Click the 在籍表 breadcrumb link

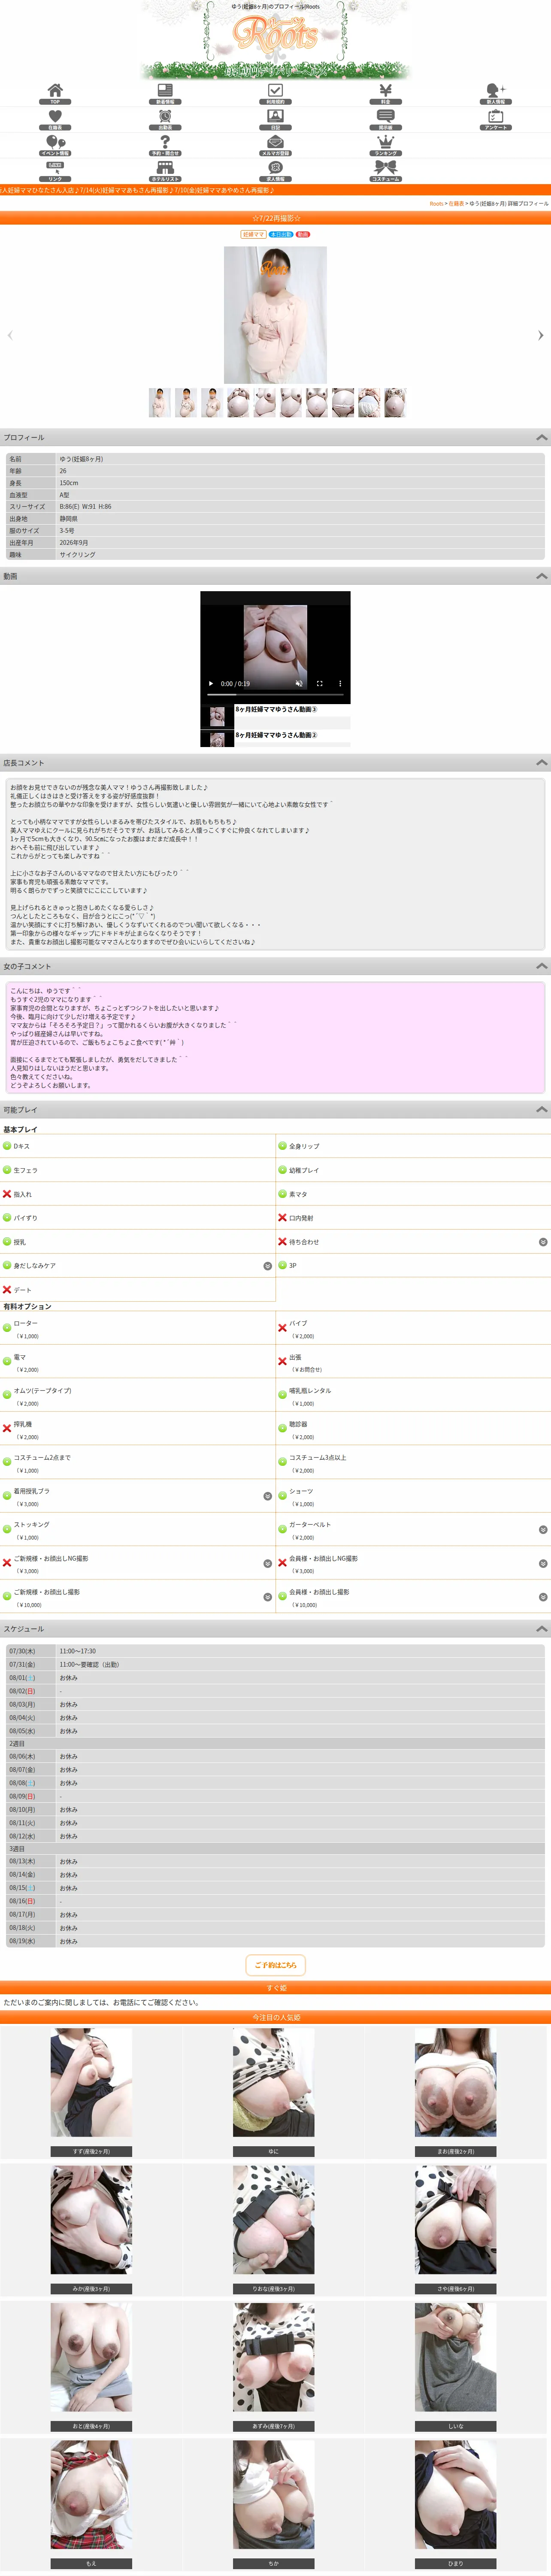tap(456, 203)
